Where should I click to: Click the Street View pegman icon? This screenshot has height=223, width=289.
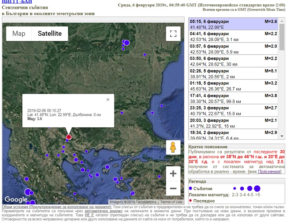click(x=173, y=147)
